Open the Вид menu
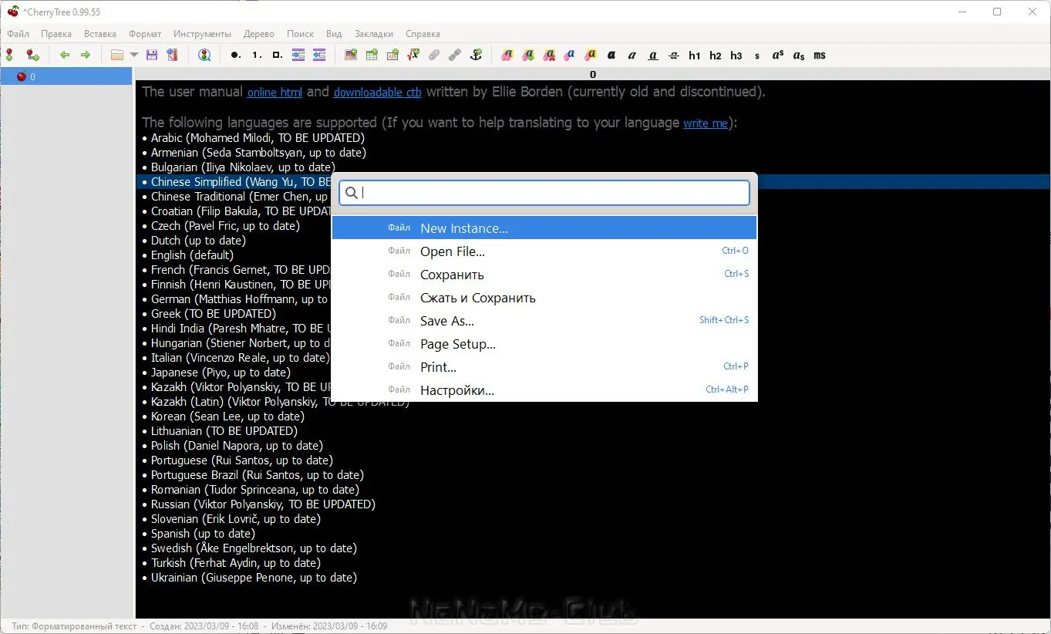Viewport: 1051px width, 634px height. (334, 34)
